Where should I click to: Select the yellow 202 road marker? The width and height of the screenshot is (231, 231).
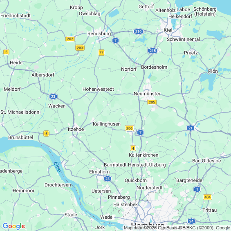(70, 39)
